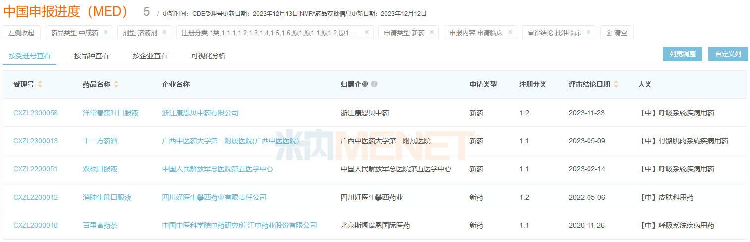Remove the 审评结论:批准临床 filter tag
This screenshot has height=242, width=750.
(x=588, y=32)
